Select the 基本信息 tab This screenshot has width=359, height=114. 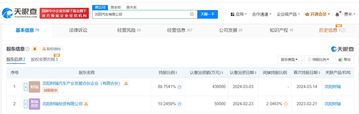pyautogui.click(x=27, y=31)
